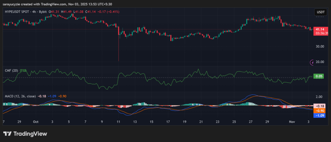Click the green 0.05 CMF value tag
The height and width of the screenshot is (142, 331).
pos(318,76)
